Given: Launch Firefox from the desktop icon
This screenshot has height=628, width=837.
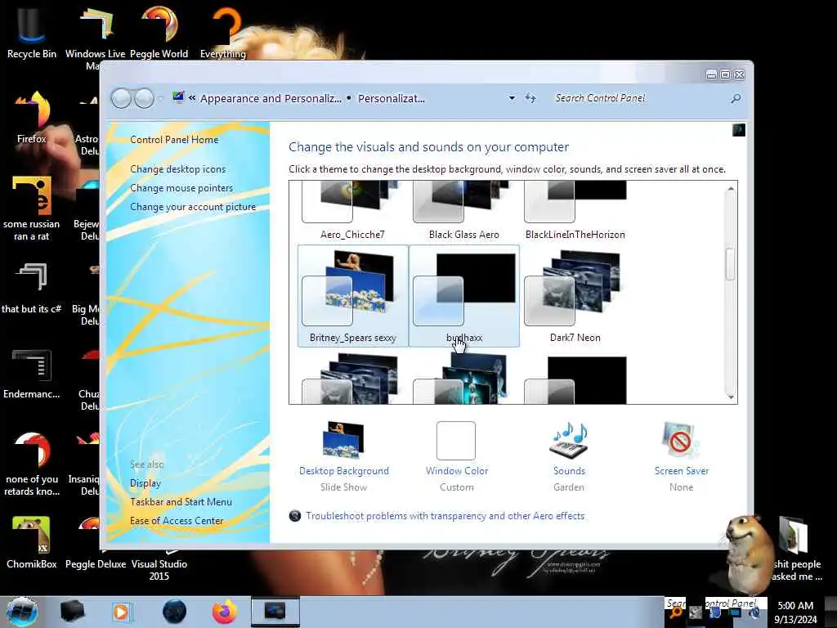Looking at the screenshot, I should pos(32,118).
